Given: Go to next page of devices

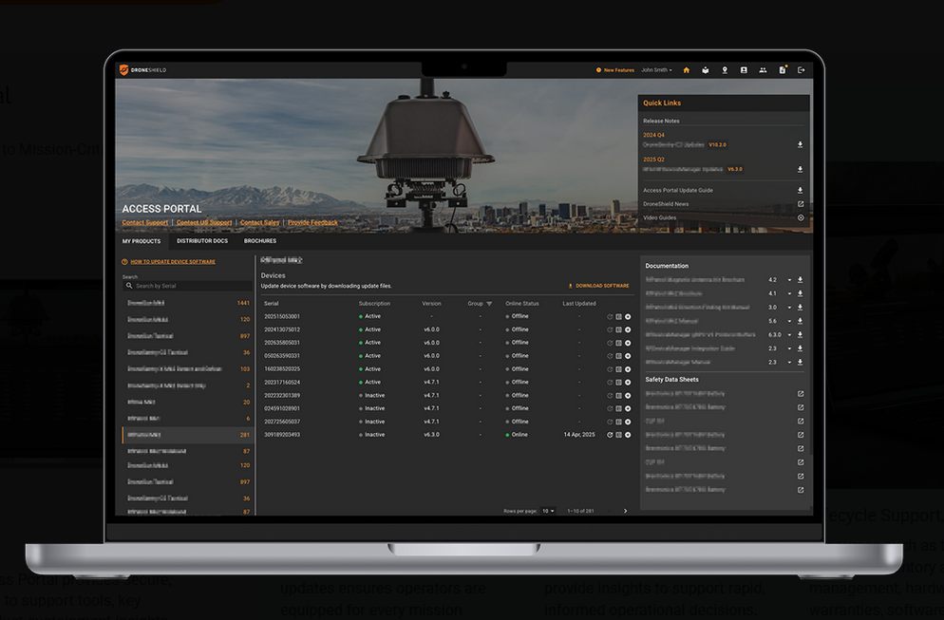Looking at the screenshot, I should pyautogui.click(x=625, y=511).
